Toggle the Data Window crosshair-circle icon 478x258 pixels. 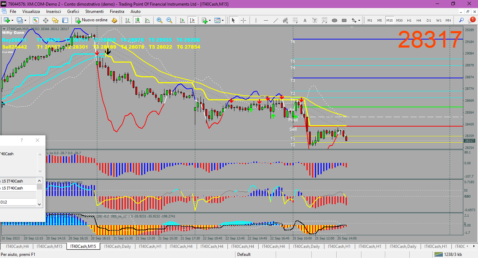click(45, 20)
